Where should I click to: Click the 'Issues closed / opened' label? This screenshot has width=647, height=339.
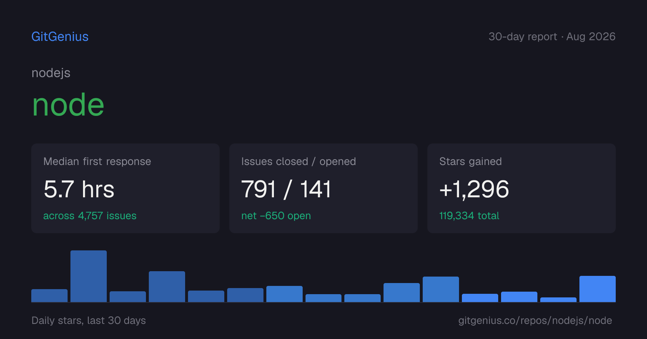299,161
